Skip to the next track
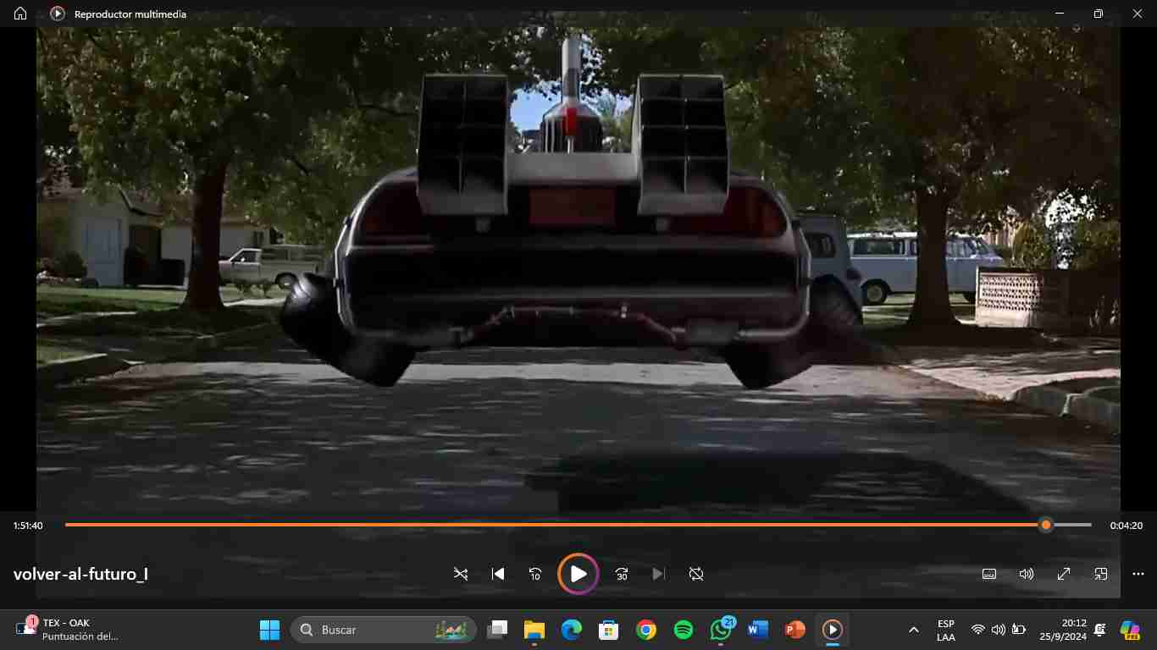The height and width of the screenshot is (650, 1157). click(x=659, y=574)
